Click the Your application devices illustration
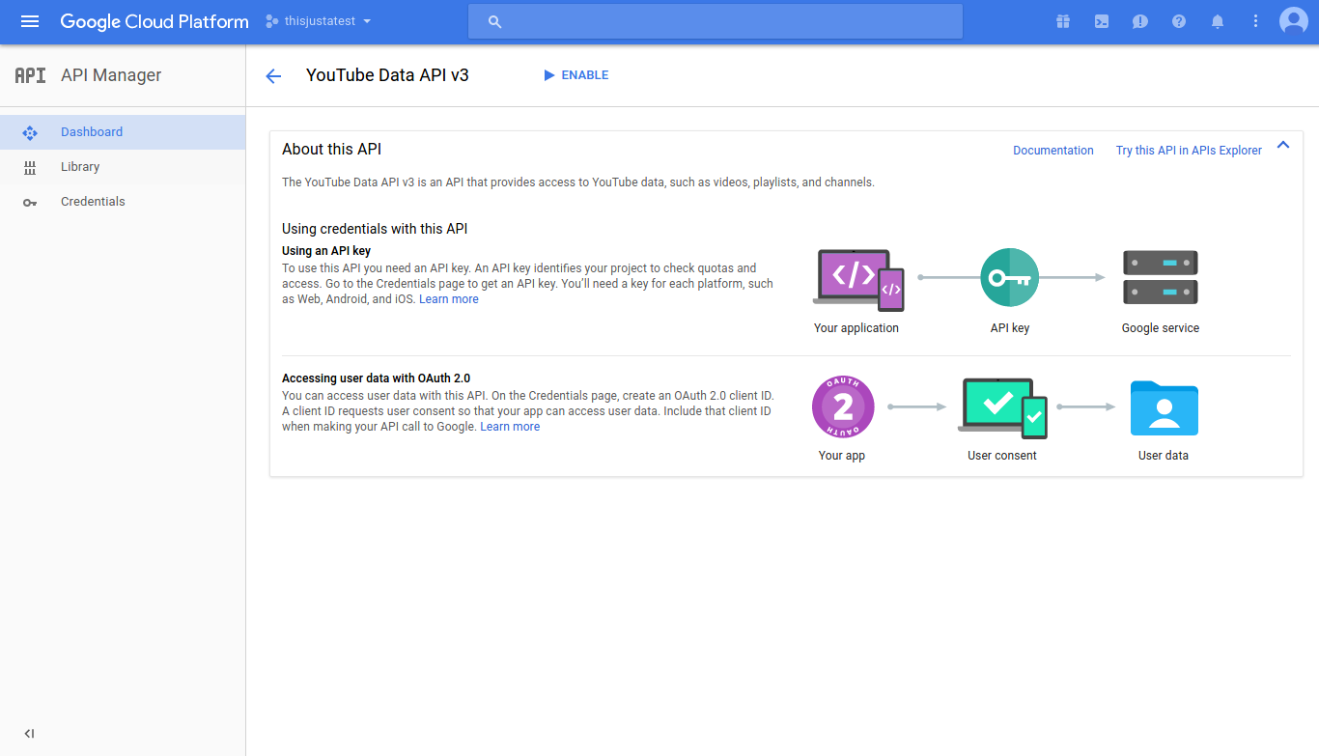The width and height of the screenshot is (1319, 756). [x=859, y=280]
